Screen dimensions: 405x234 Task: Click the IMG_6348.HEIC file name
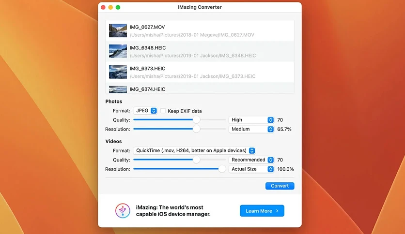[x=148, y=48]
